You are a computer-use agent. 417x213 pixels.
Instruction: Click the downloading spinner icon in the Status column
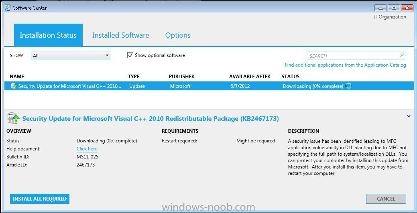pos(348,86)
